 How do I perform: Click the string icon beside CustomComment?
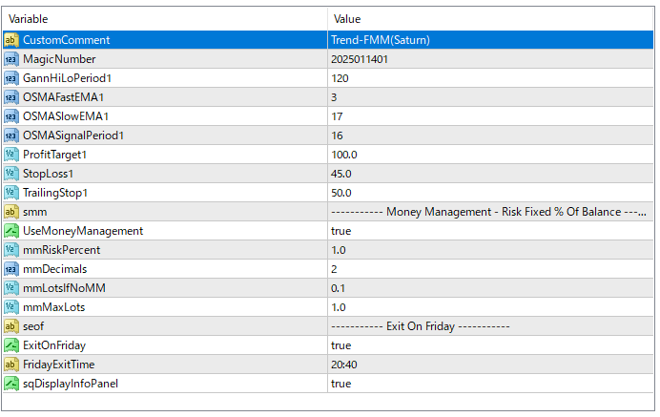click(x=11, y=40)
